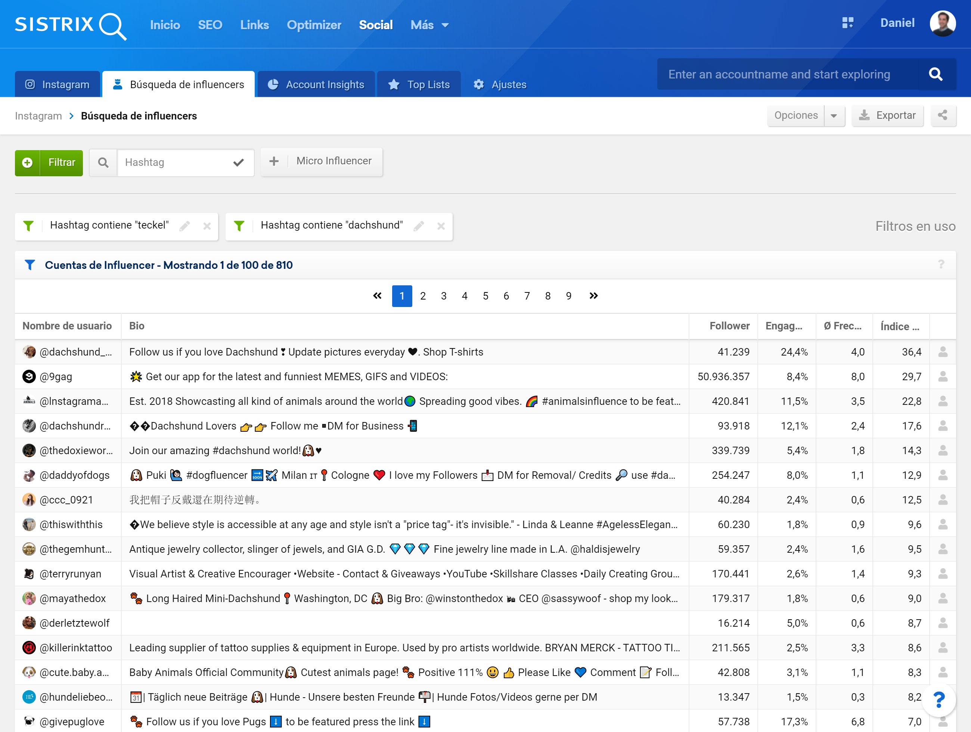Remove the "teckel" hashtag filter

[x=207, y=226]
